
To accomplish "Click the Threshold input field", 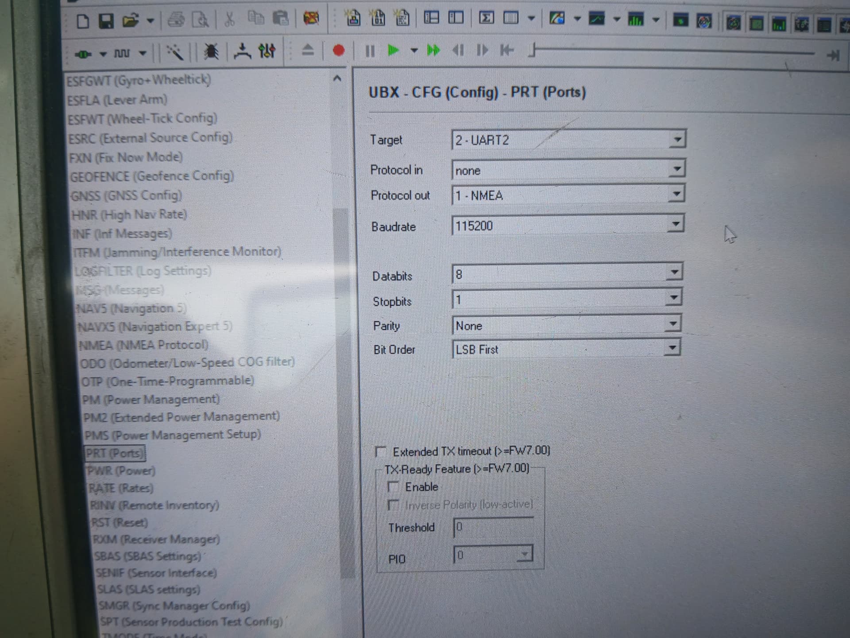I will click(493, 527).
